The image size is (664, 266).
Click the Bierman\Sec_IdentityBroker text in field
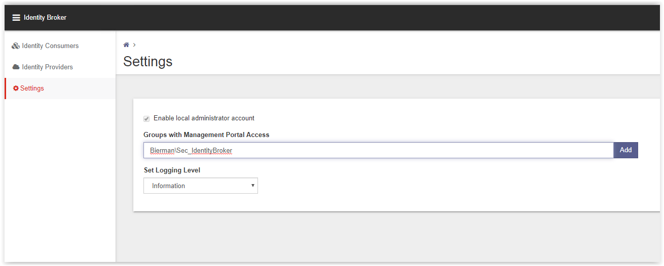click(x=191, y=151)
